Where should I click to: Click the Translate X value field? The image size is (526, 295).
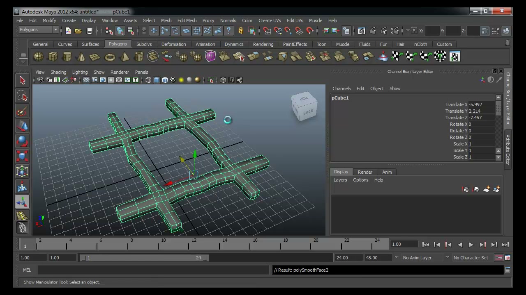[x=482, y=104]
